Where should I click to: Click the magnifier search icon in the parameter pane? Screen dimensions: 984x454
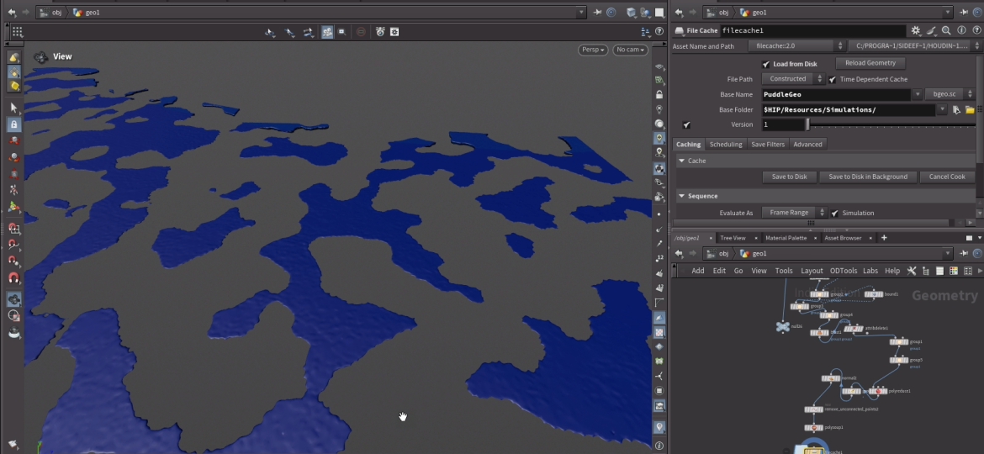click(x=944, y=30)
